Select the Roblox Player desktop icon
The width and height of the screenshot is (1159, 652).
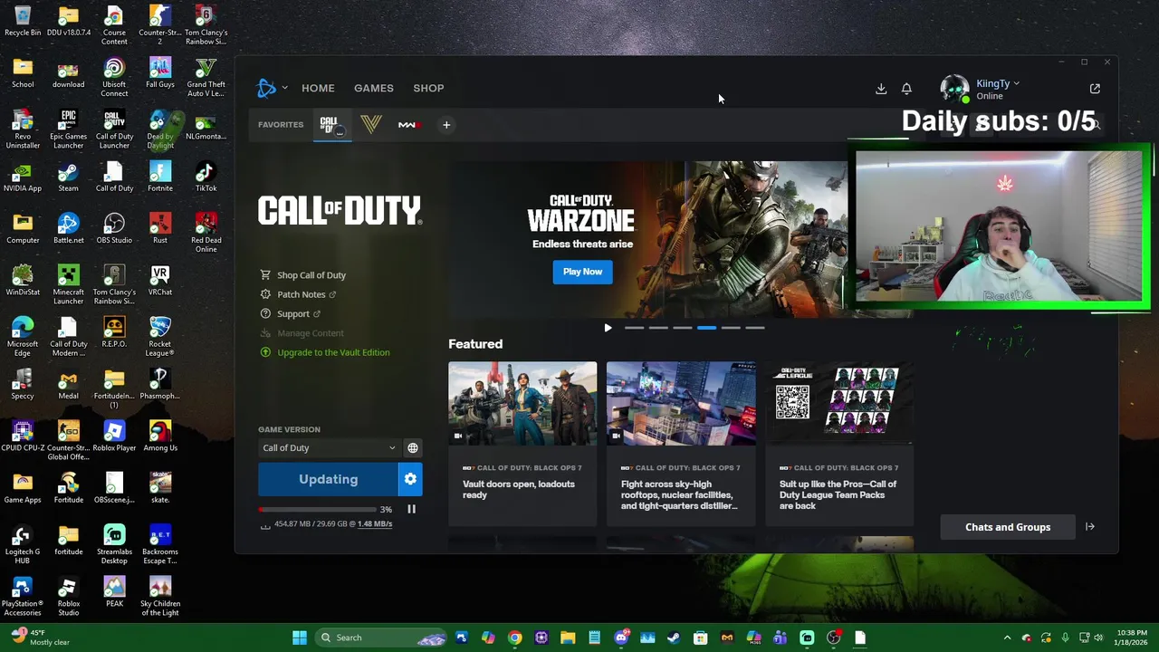(114, 436)
